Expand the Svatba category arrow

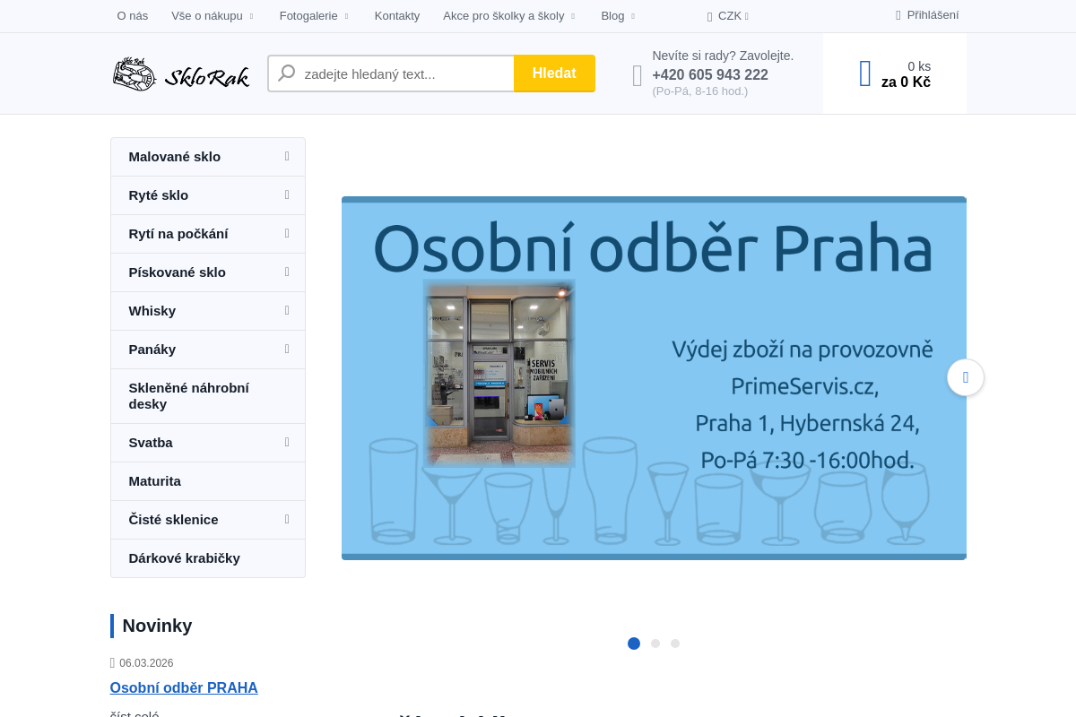(x=287, y=442)
